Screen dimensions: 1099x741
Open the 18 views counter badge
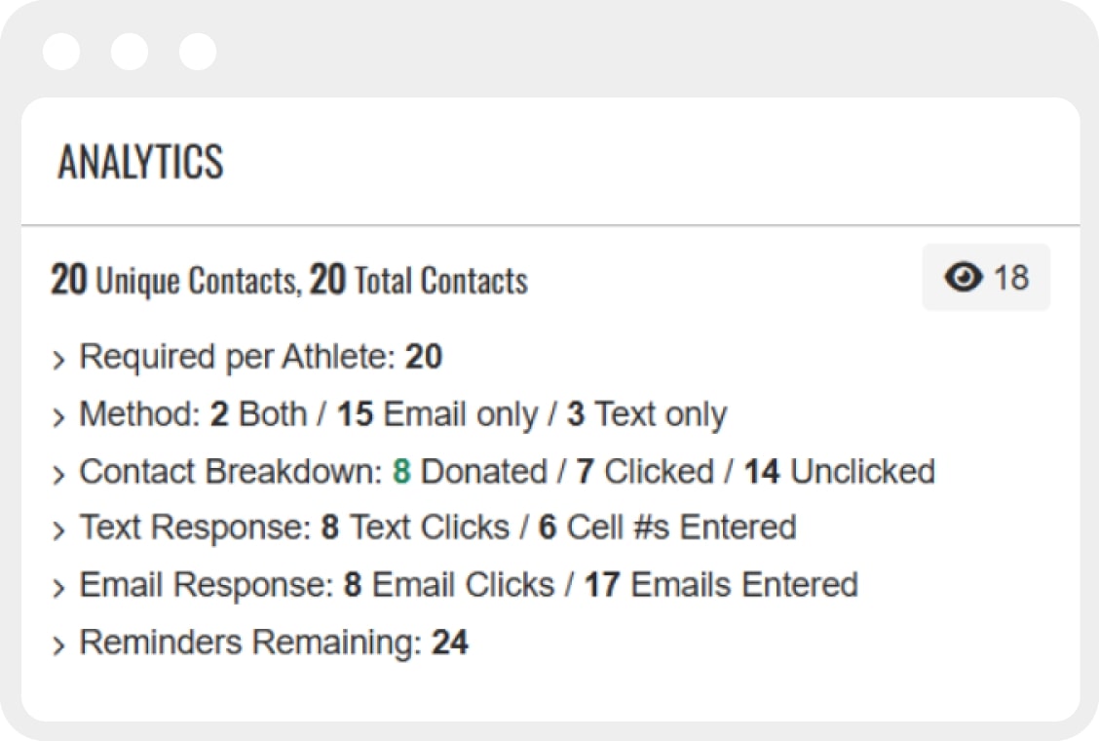coord(986,277)
